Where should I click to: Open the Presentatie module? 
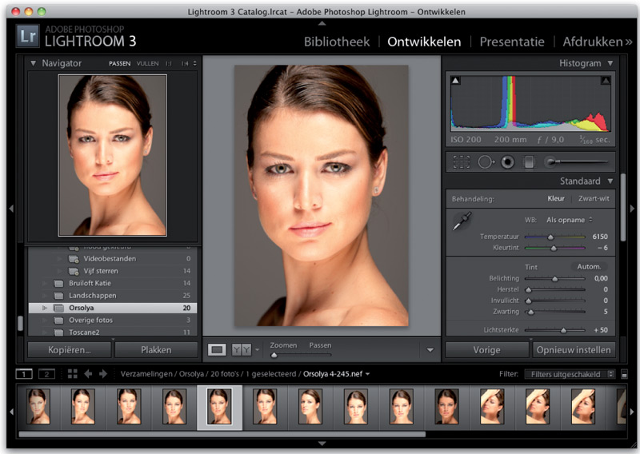point(511,42)
